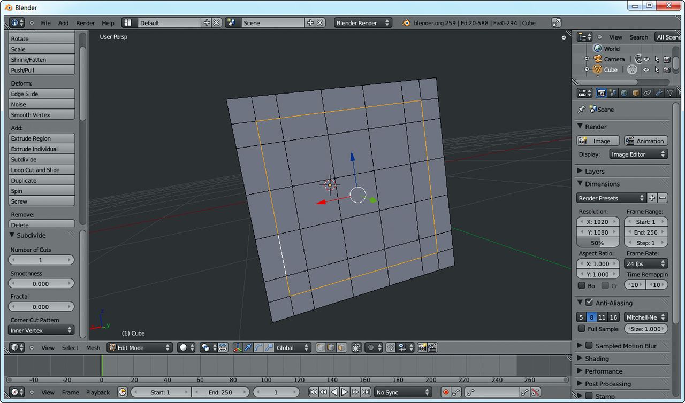This screenshot has height=403, width=685.
Task: Click the Blender logo in info header
Action: click(406, 23)
